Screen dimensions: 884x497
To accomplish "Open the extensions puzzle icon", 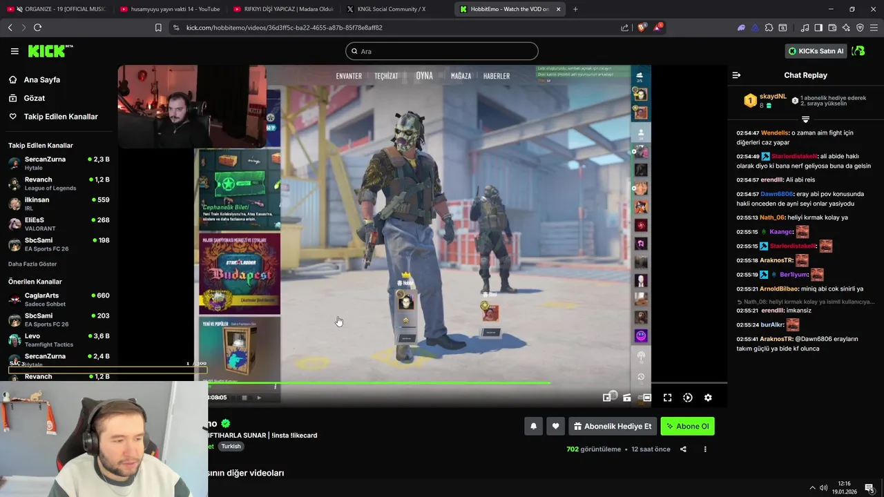I will coord(769,28).
